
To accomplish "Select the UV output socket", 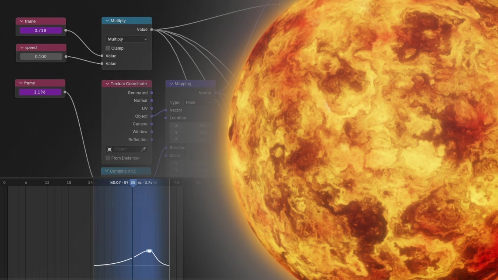I will click(152, 109).
